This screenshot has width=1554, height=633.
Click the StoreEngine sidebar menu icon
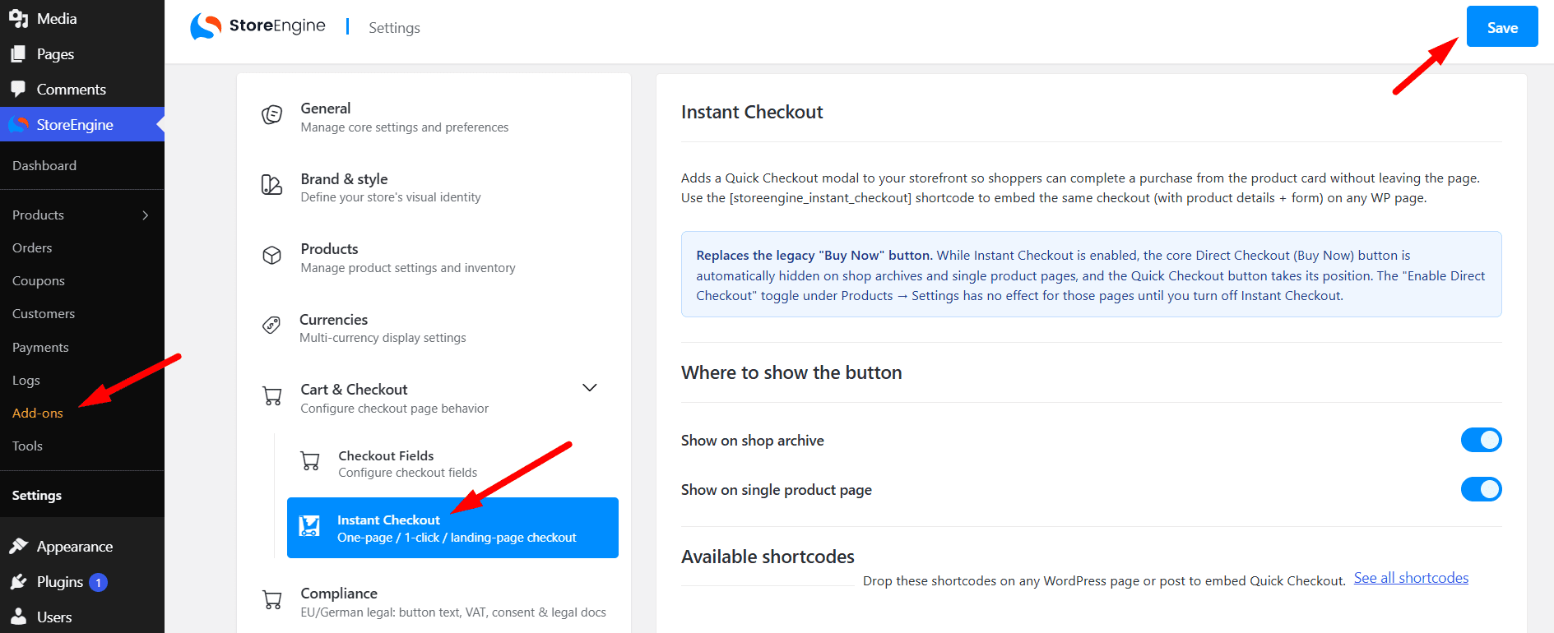point(18,124)
